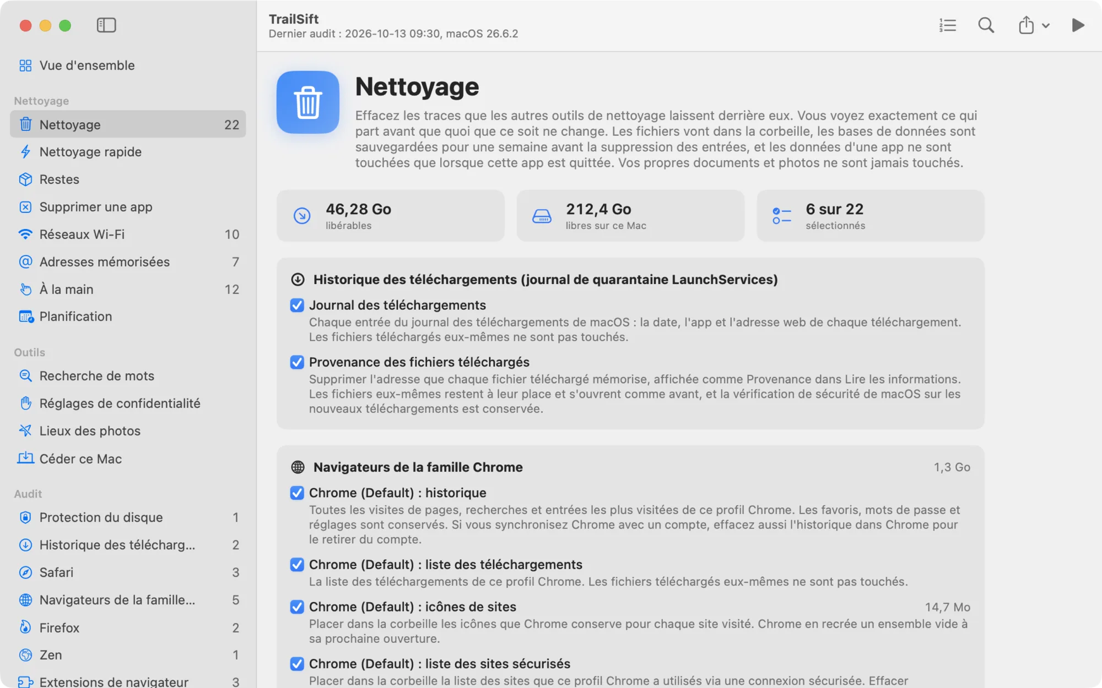The width and height of the screenshot is (1102, 688).
Task: Open search with the magnifier icon
Action: tap(986, 25)
